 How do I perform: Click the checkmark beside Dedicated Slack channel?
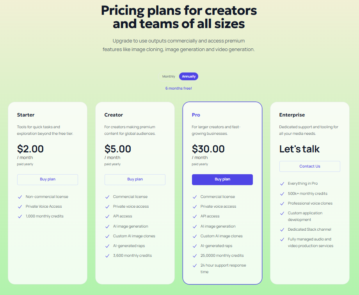[x=282, y=229]
